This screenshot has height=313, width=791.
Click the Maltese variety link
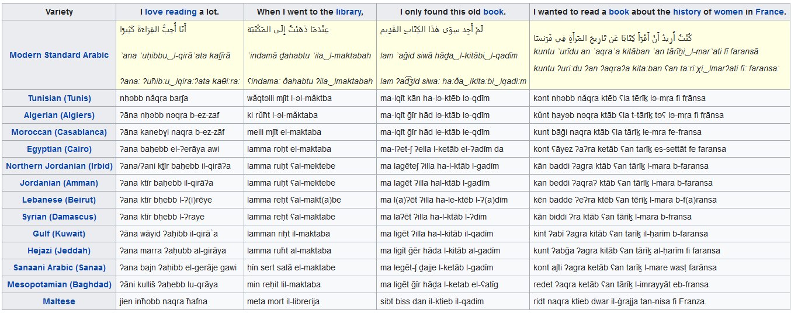coord(59,301)
